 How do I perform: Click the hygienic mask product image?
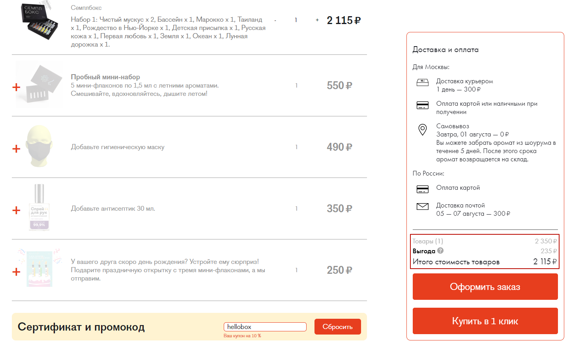(x=39, y=146)
